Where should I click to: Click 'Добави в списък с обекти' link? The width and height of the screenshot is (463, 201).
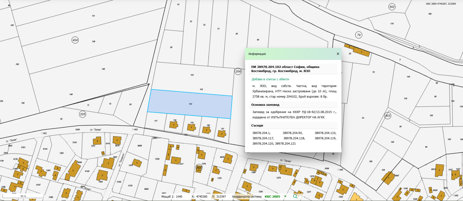tap(270, 79)
